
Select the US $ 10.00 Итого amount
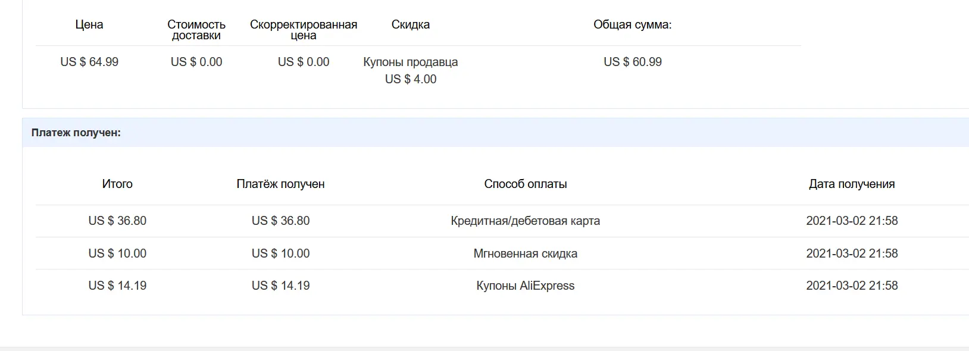pyautogui.click(x=117, y=253)
